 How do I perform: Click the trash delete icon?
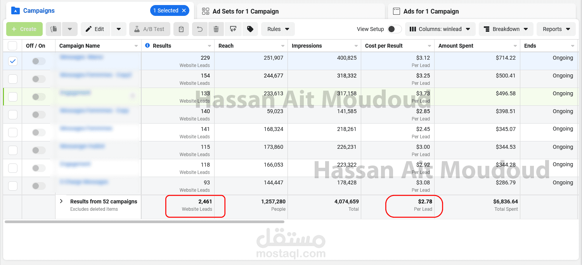(x=216, y=29)
